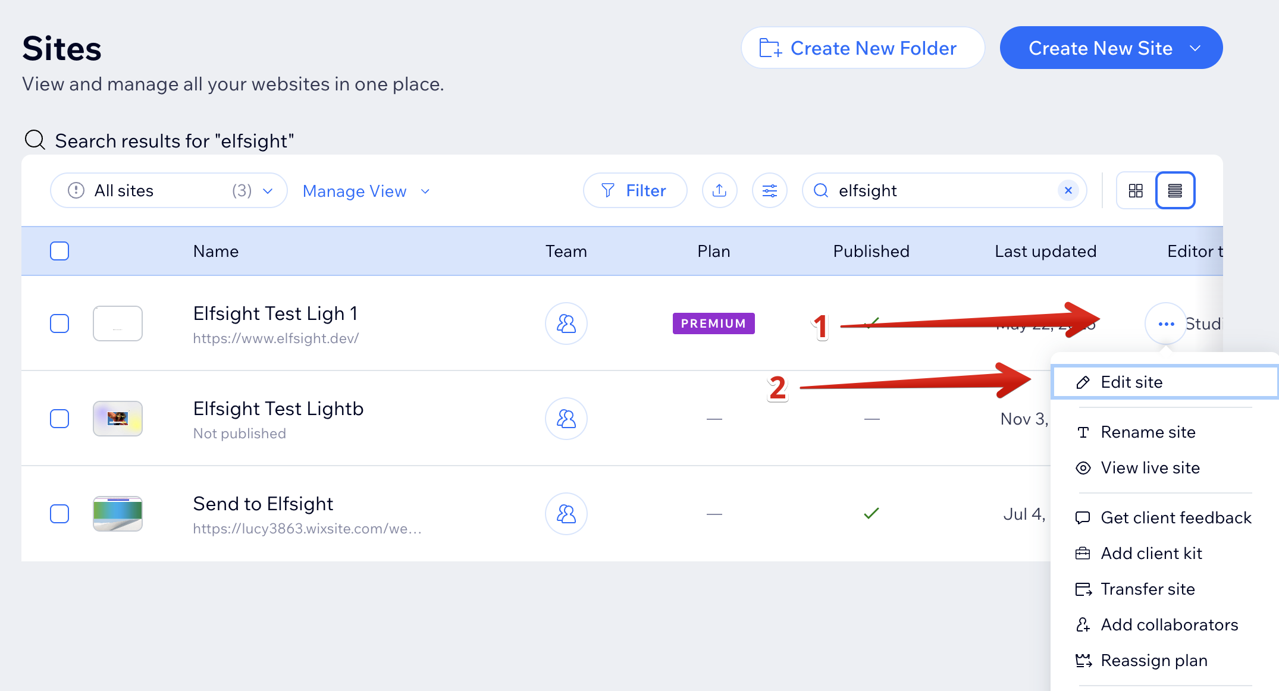The width and height of the screenshot is (1279, 691).
Task: Open the three-dots menu for Elfsight Test Ligh 1
Action: 1166,323
